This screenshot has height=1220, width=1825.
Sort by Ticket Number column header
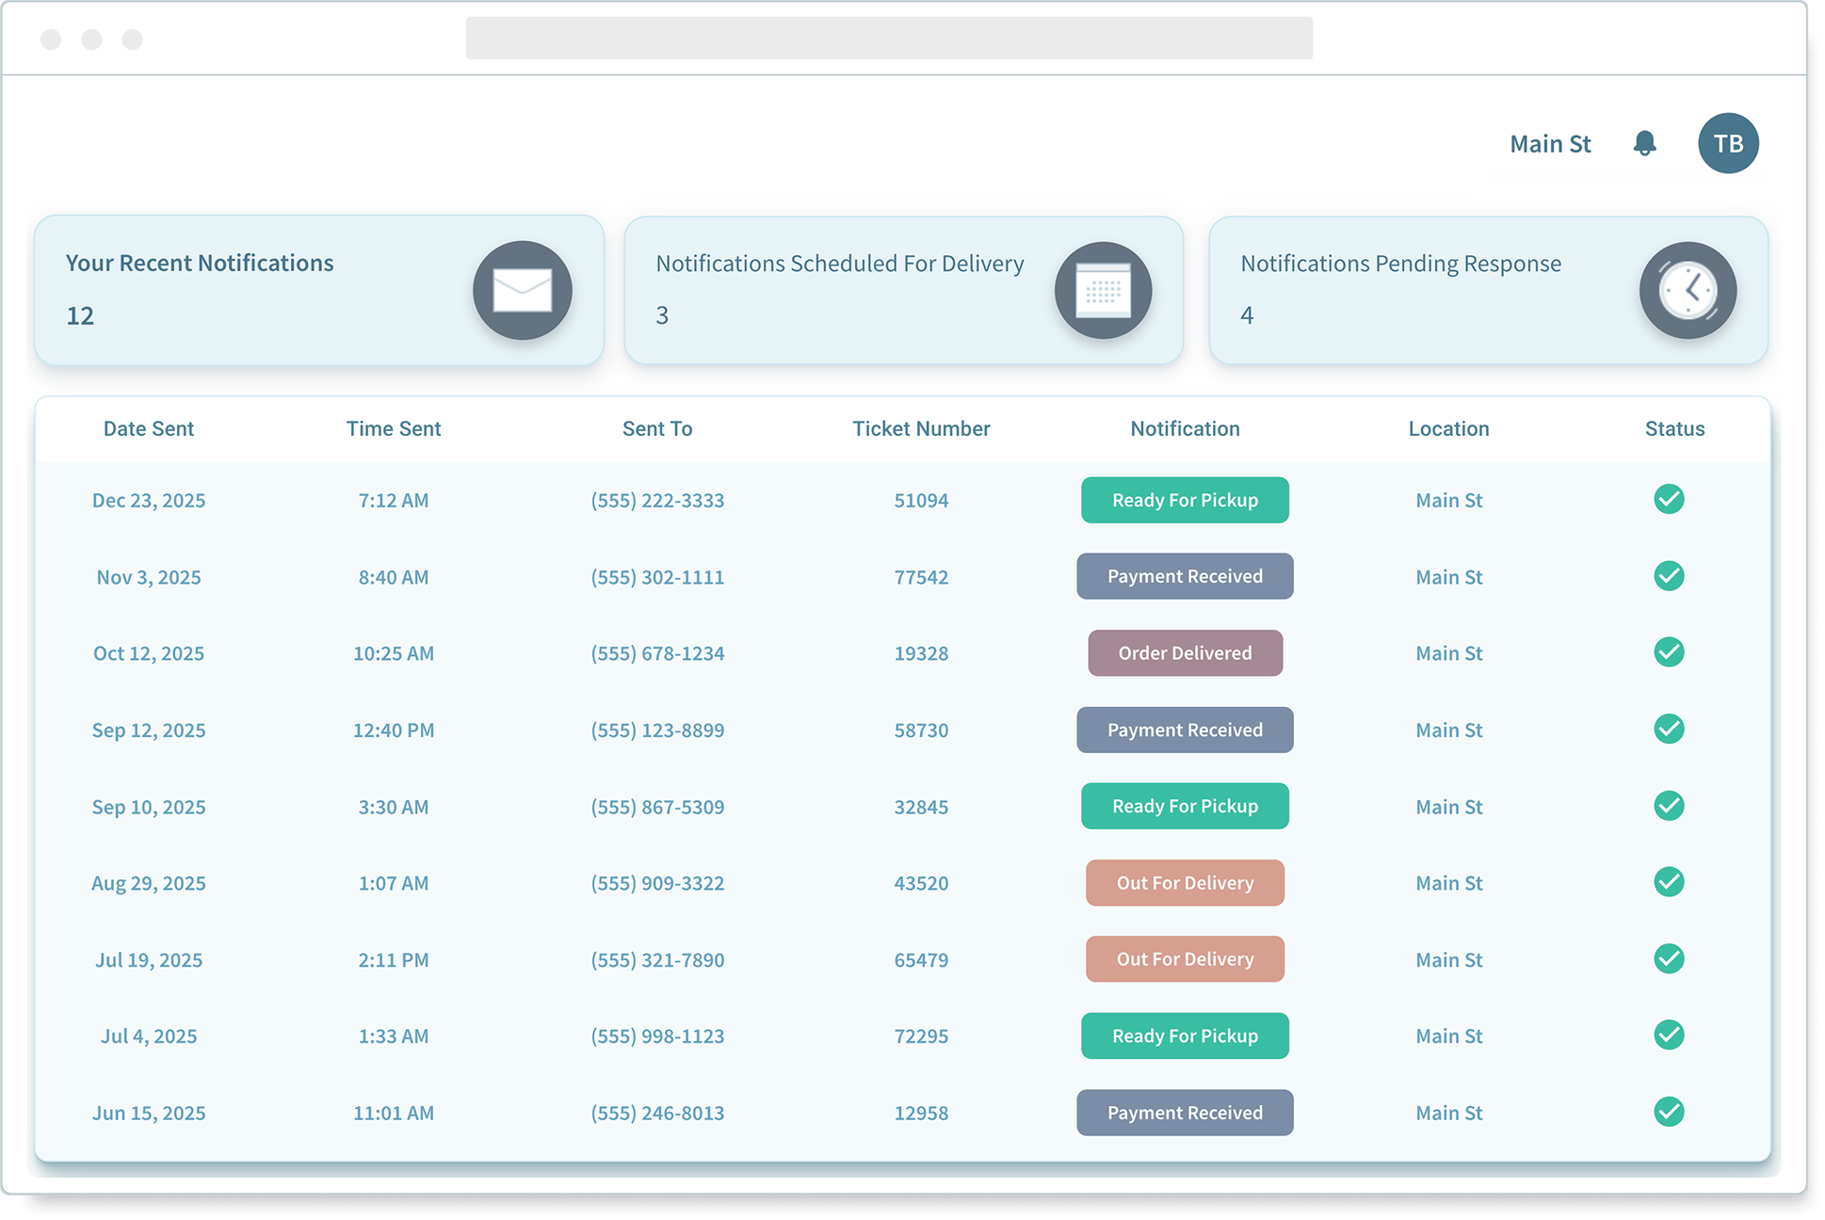[x=920, y=429]
